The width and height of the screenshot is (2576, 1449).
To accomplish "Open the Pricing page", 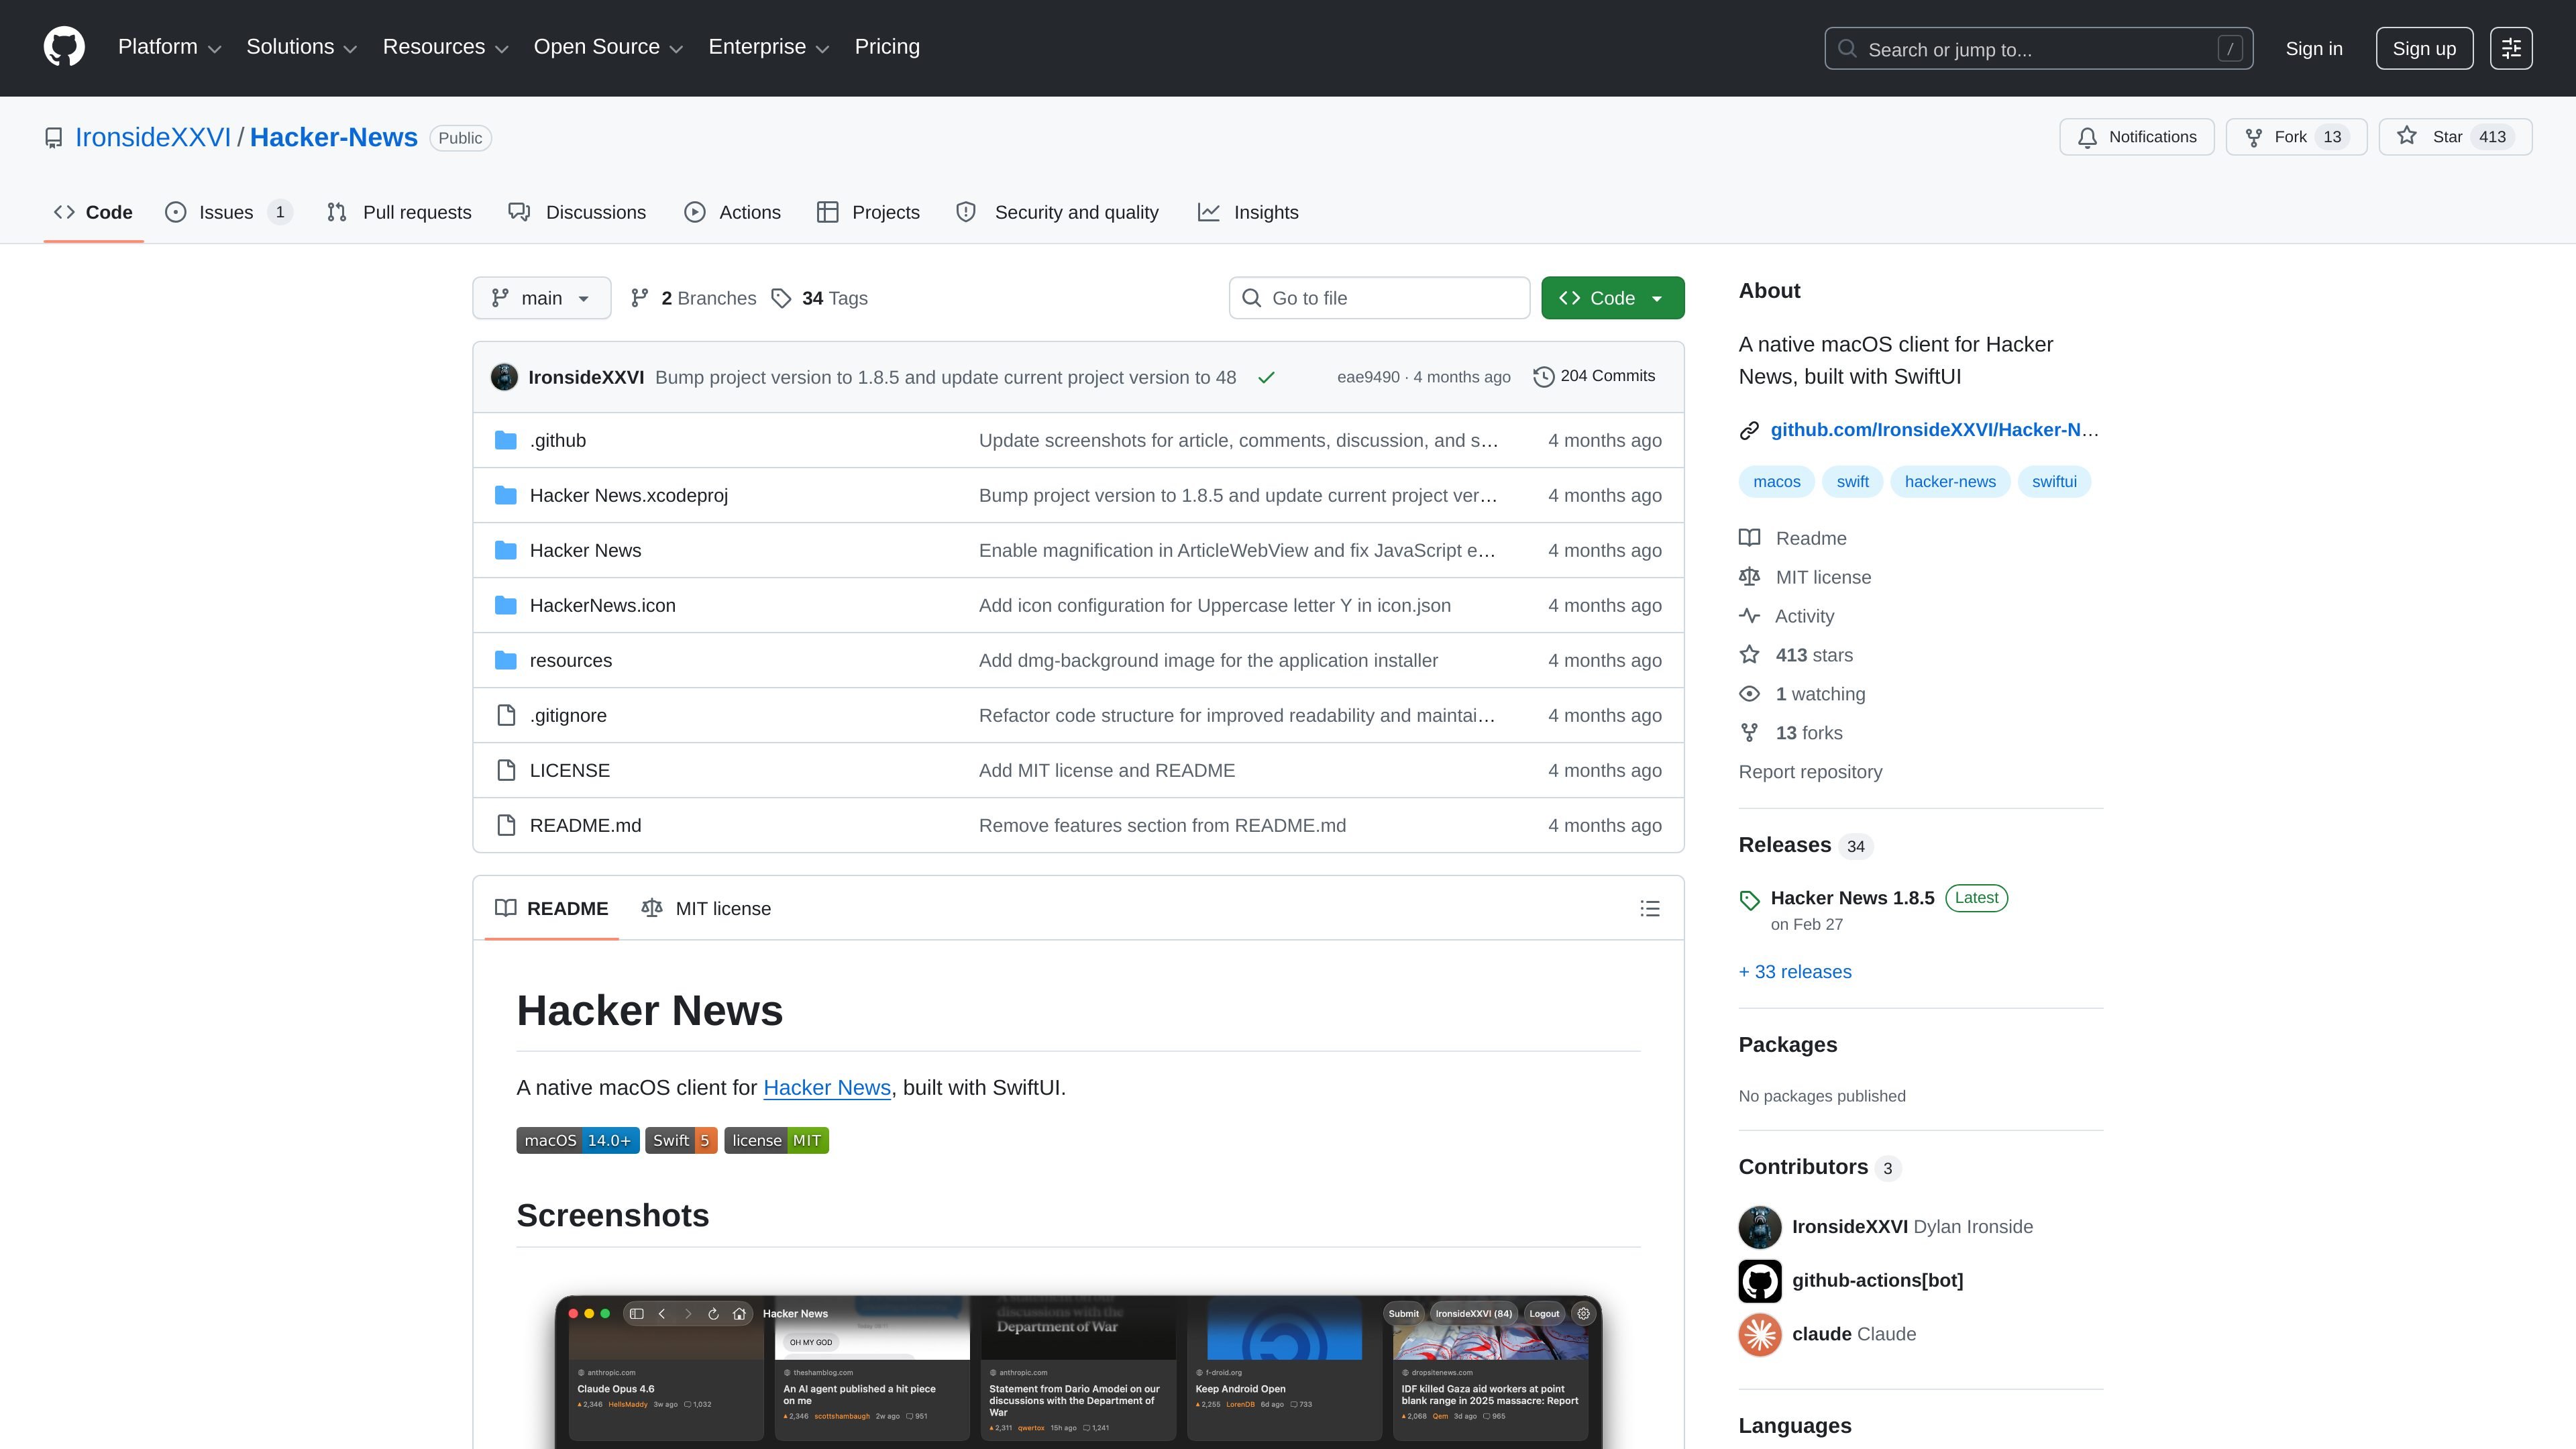I will pyautogui.click(x=887, y=47).
